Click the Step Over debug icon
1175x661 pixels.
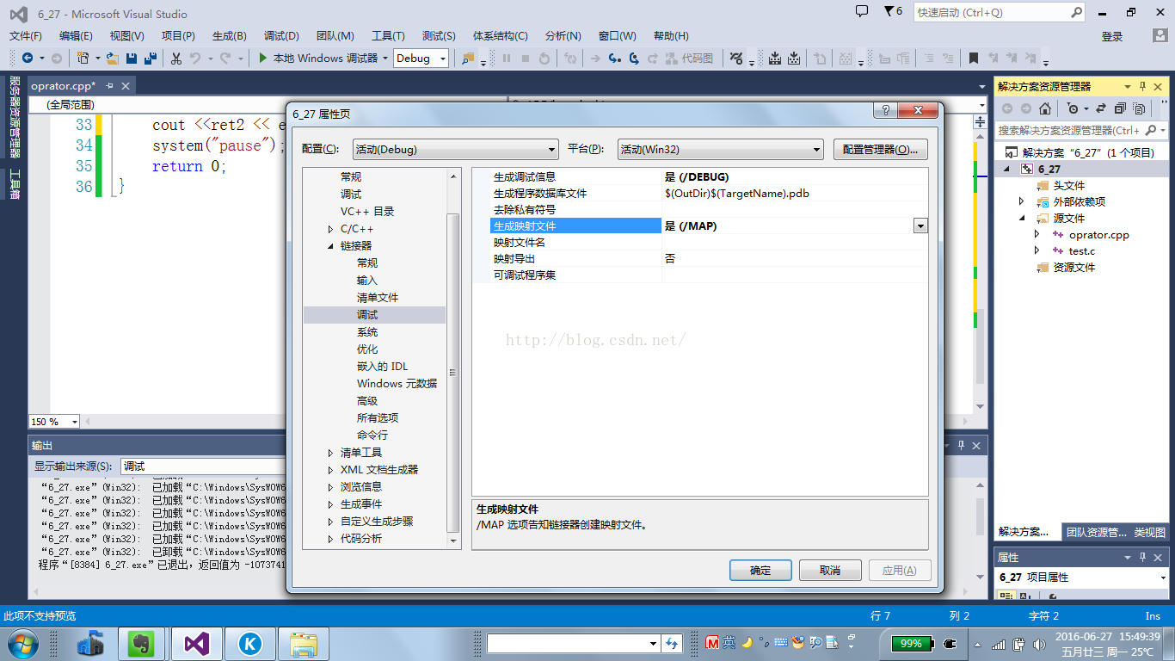[634, 59]
